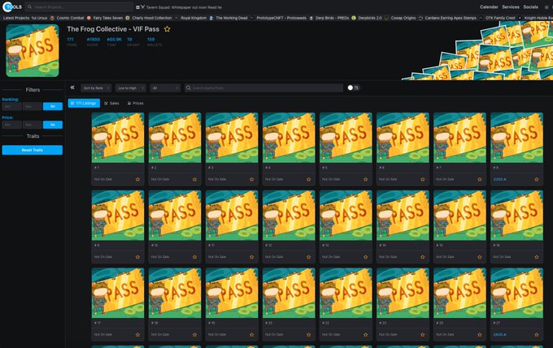Add card #7 to favorites
Image resolution: width=553 pixels, height=348 pixels.
pos(480,179)
